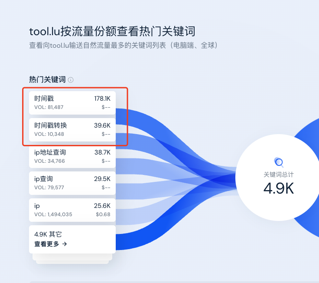The width and height of the screenshot is (319, 283).
Task: Click the 29.5K traffic figure
Action: tap(102, 179)
